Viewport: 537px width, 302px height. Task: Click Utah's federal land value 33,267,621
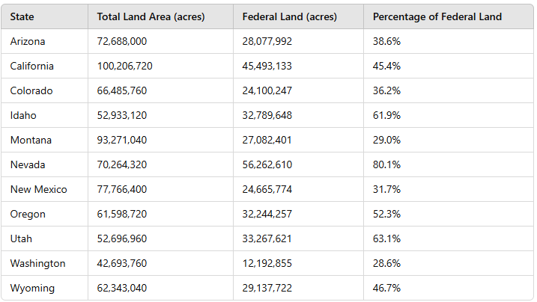[x=267, y=238]
